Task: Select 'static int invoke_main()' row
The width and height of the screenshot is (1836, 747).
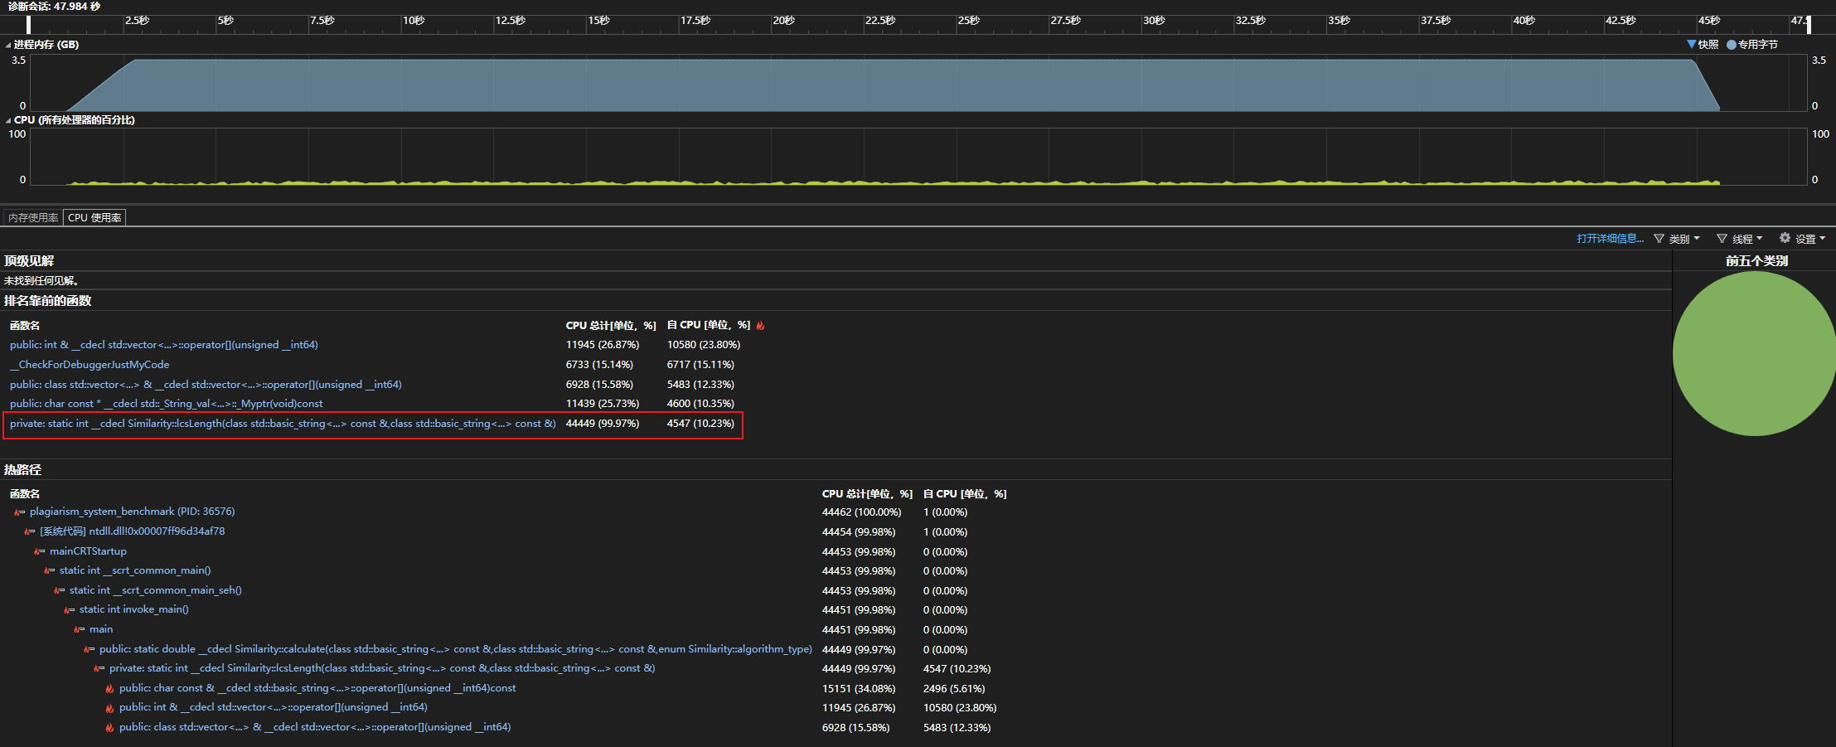Action: [134, 609]
